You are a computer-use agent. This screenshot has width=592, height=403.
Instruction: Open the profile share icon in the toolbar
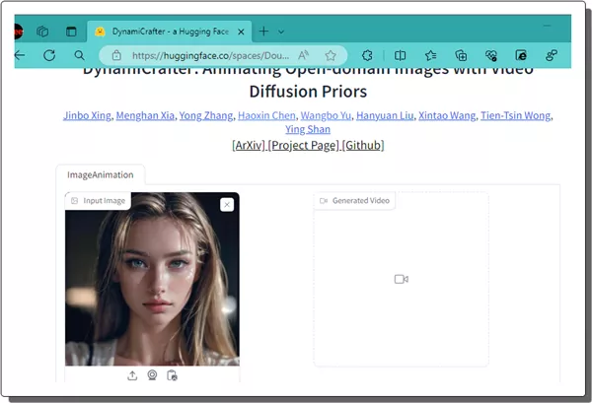tap(552, 55)
